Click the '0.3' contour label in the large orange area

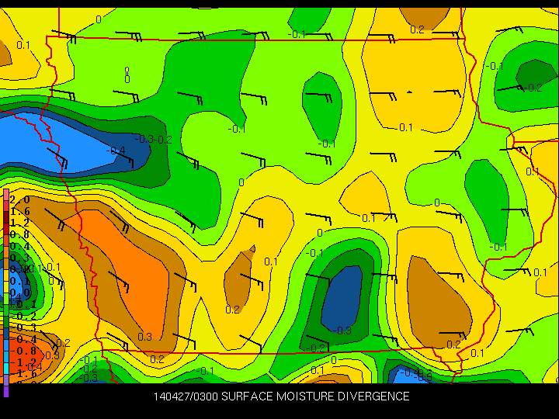click(x=144, y=336)
